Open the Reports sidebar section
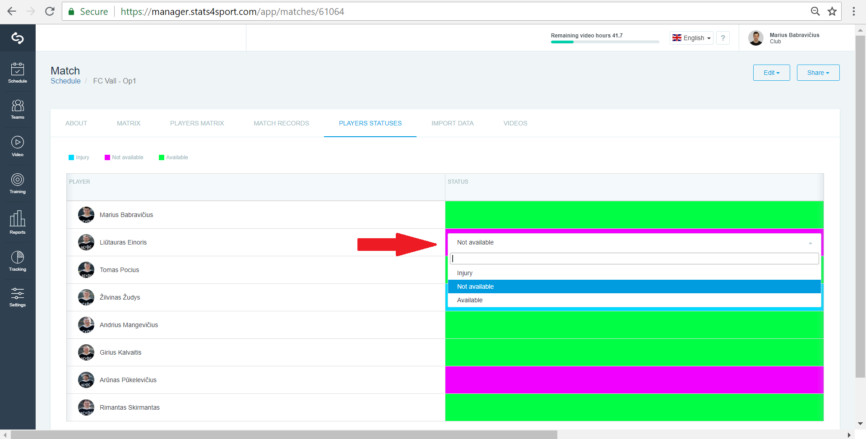This screenshot has width=866, height=439. click(x=18, y=222)
